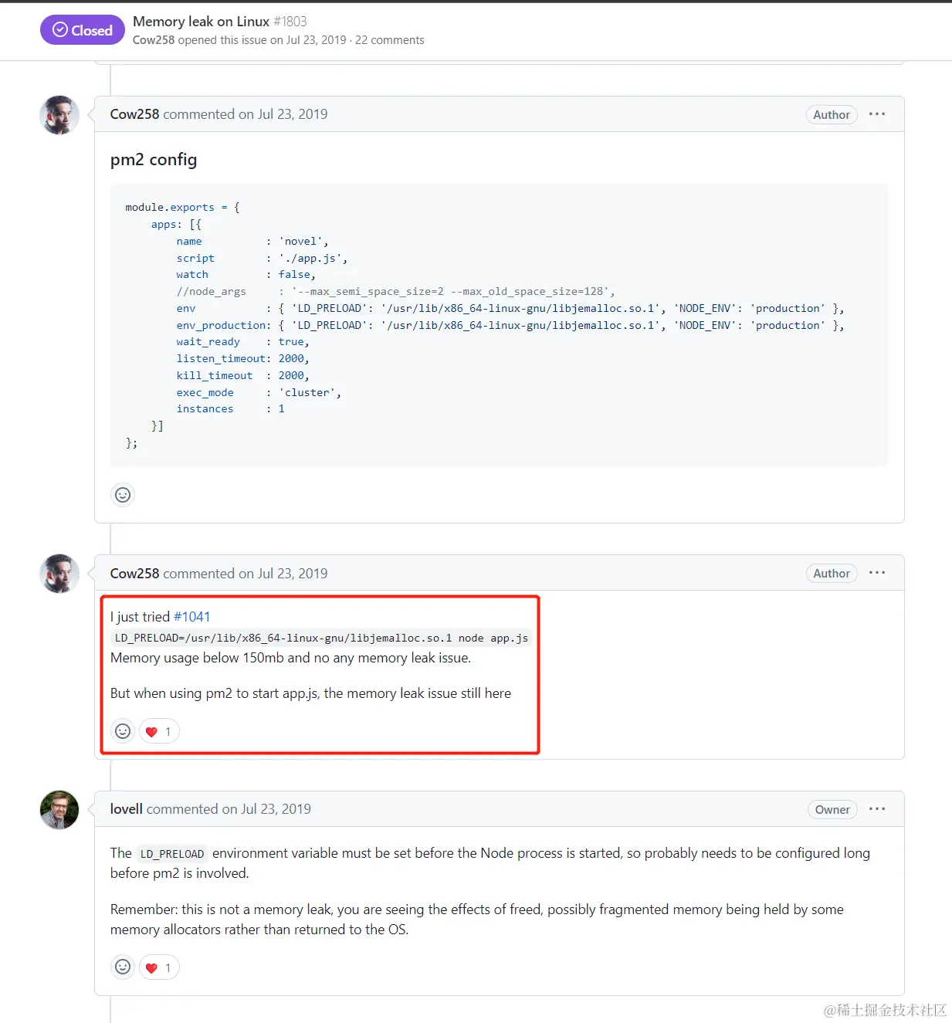Open reaction picker under pm2 config comment
Screen dimensions: 952x1023
coord(123,495)
